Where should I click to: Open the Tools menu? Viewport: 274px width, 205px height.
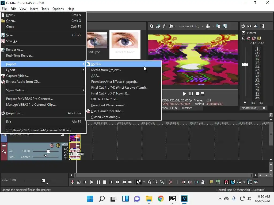[x=45, y=9]
